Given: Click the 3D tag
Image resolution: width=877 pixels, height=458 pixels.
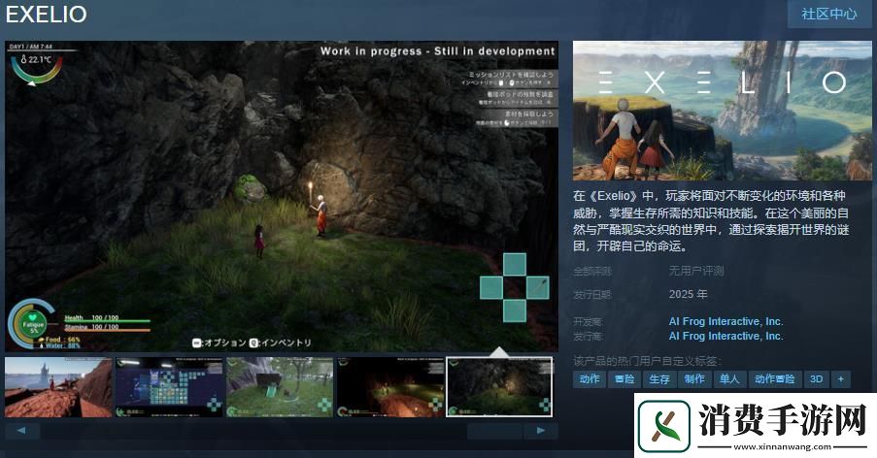Looking at the screenshot, I should 816,379.
